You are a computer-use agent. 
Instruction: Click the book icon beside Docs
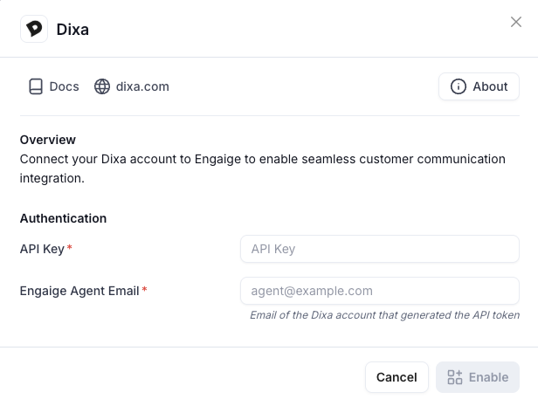36,86
